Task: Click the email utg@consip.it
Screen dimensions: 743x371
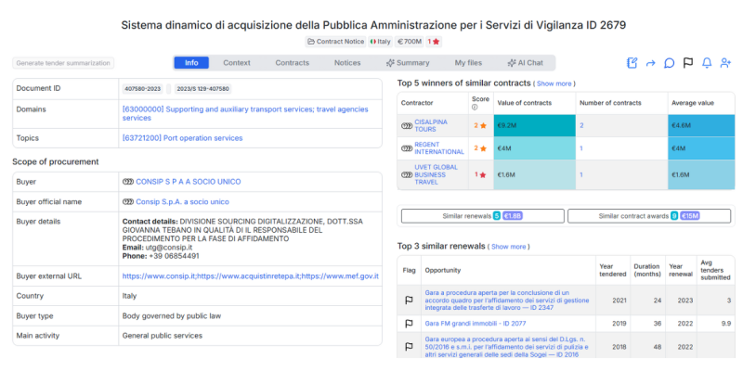Action: (171, 248)
